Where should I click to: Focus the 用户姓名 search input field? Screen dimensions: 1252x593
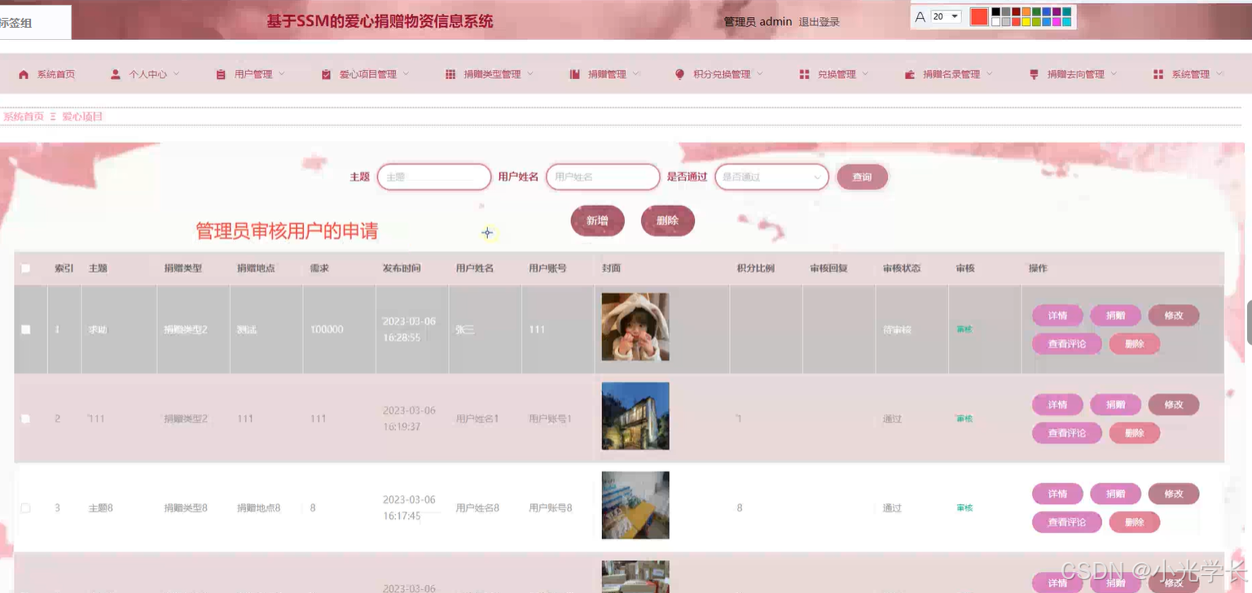[603, 177]
